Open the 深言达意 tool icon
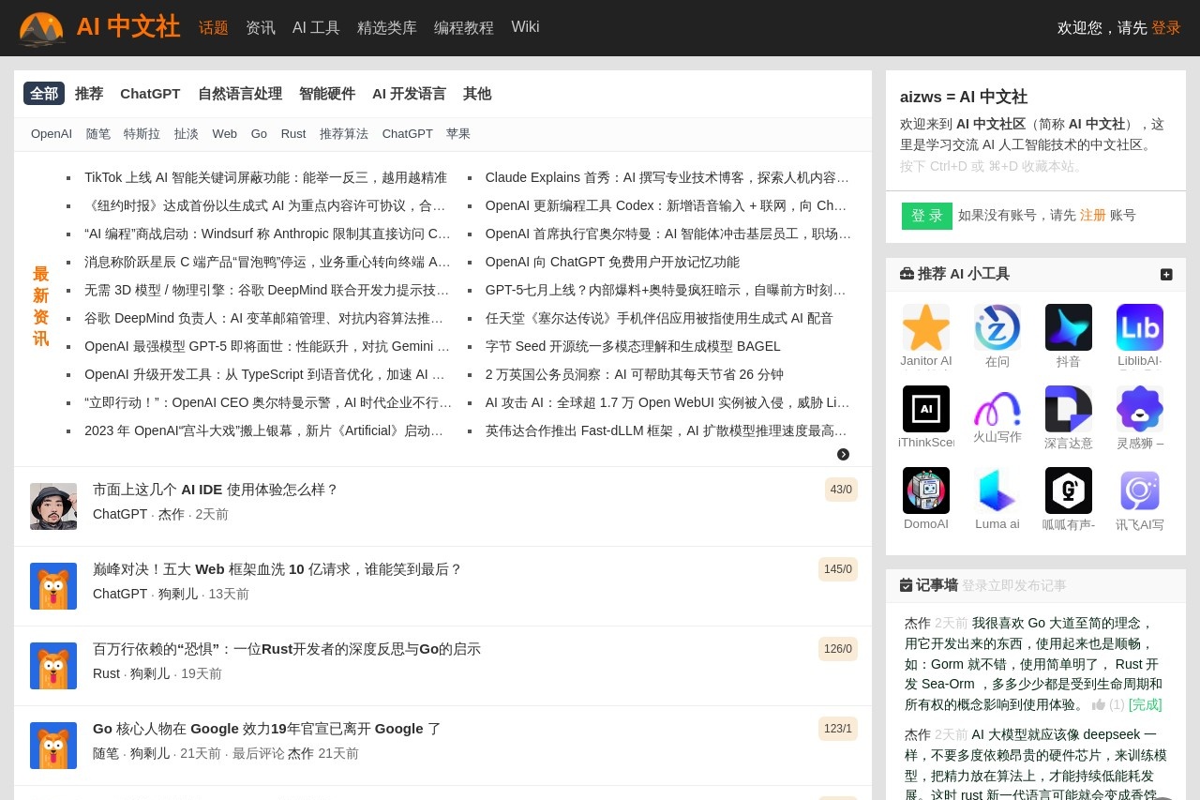The width and height of the screenshot is (1200, 800). 1069,409
